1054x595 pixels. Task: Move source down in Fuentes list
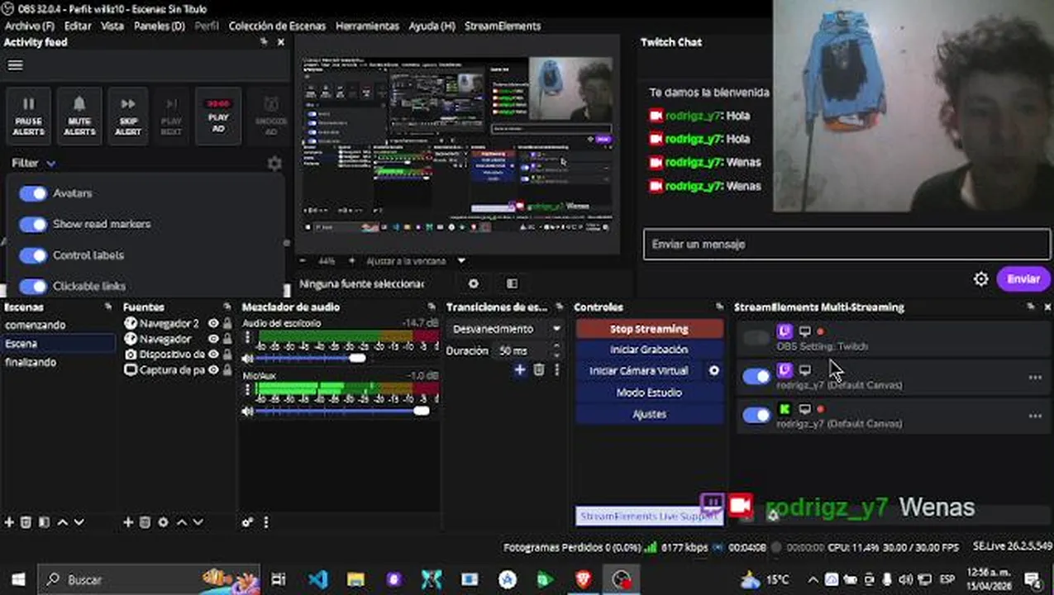tap(198, 522)
